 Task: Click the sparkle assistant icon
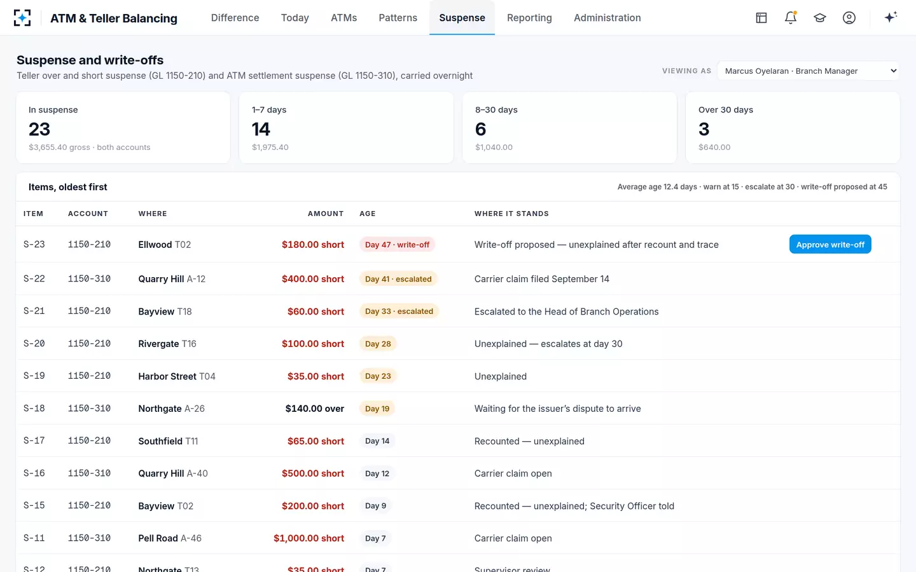click(x=891, y=17)
